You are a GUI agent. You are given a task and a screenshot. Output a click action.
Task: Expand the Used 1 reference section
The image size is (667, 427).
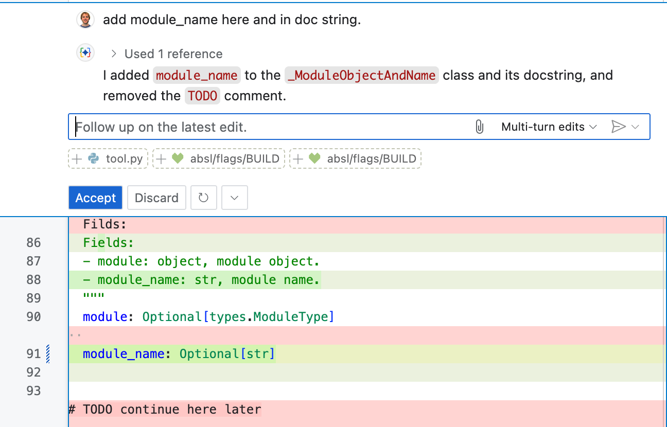click(167, 54)
